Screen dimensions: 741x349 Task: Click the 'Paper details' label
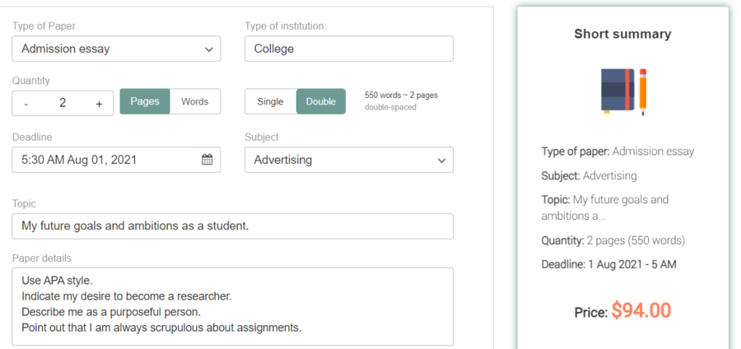point(42,258)
